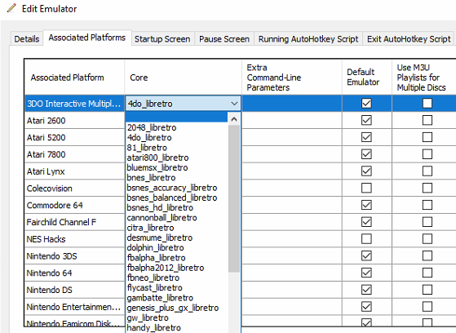Enable Default Emulator for Colecovision
The width and height of the screenshot is (456, 333).
point(366,188)
